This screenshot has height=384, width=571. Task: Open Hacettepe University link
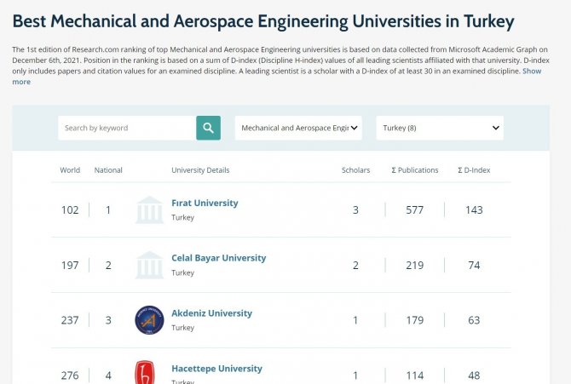point(216,369)
